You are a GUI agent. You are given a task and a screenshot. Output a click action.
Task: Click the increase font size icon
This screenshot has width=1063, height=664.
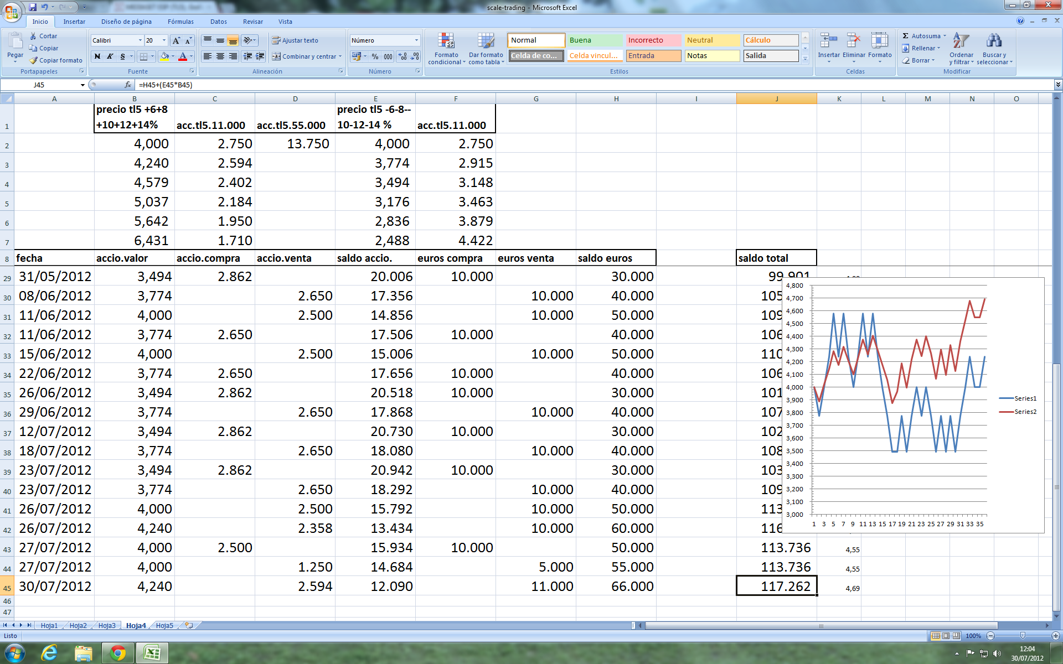pyautogui.click(x=176, y=40)
